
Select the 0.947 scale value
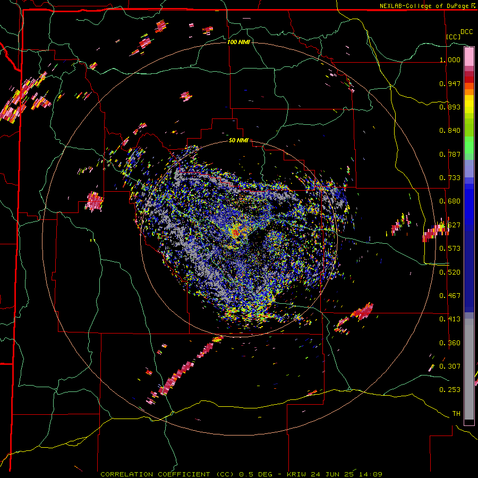pos(450,83)
